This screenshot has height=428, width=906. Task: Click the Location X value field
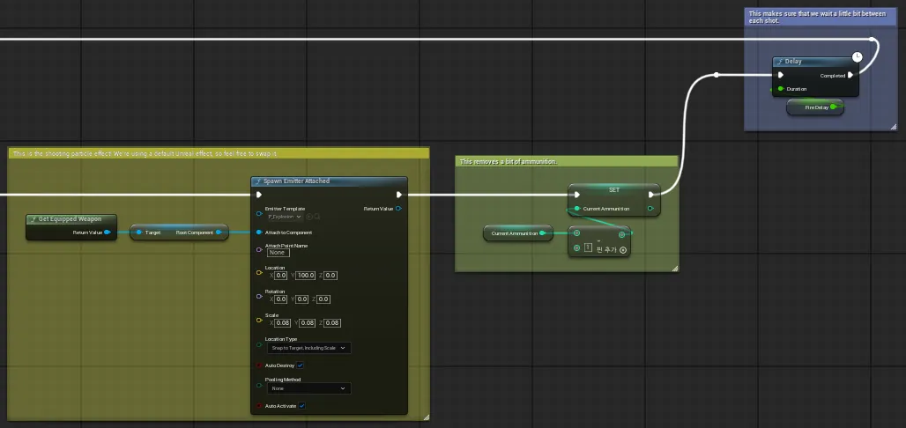[x=281, y=276]
